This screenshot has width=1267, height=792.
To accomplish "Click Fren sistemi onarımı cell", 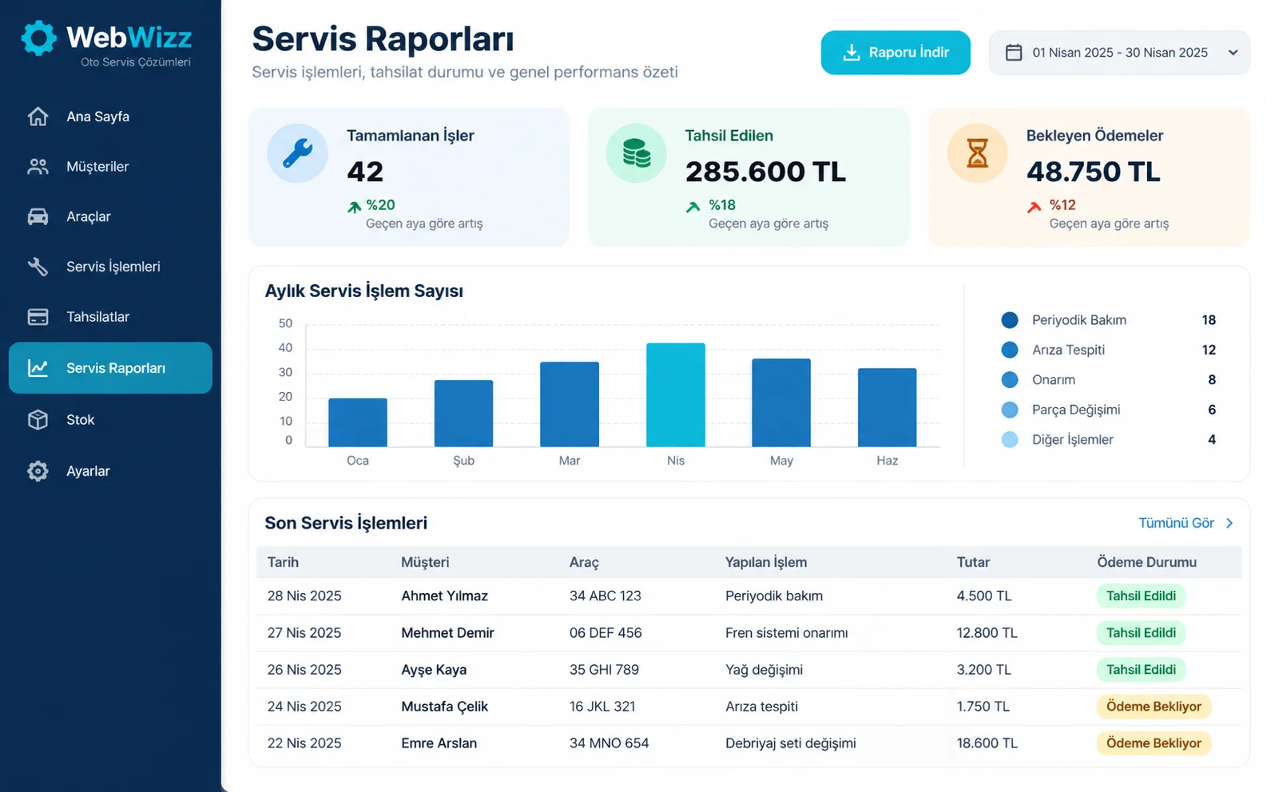I will (787, 633).
